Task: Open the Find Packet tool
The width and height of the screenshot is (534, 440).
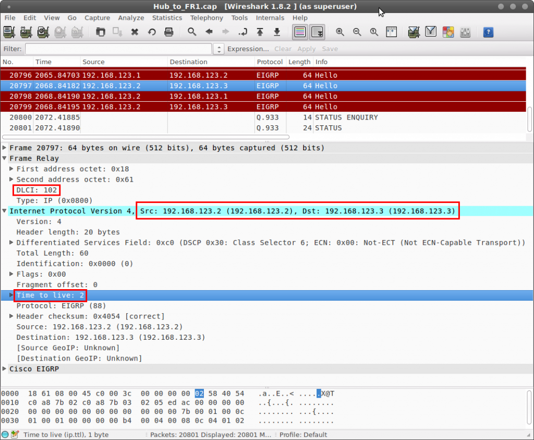Action: [x=192, y=32]
